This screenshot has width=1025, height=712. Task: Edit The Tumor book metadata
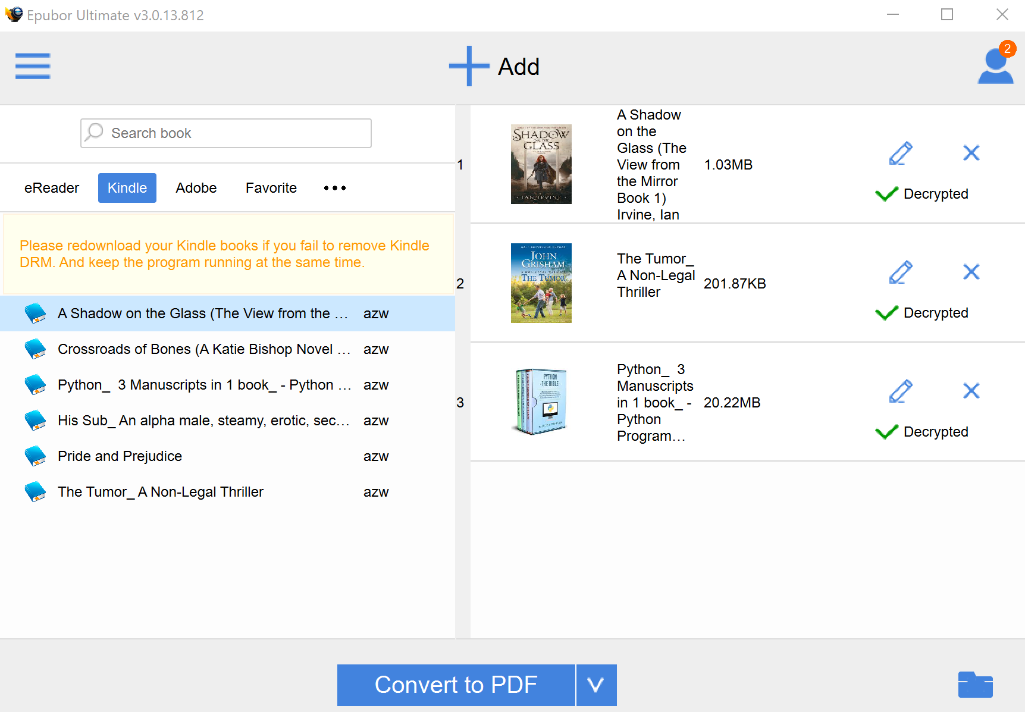900,272
